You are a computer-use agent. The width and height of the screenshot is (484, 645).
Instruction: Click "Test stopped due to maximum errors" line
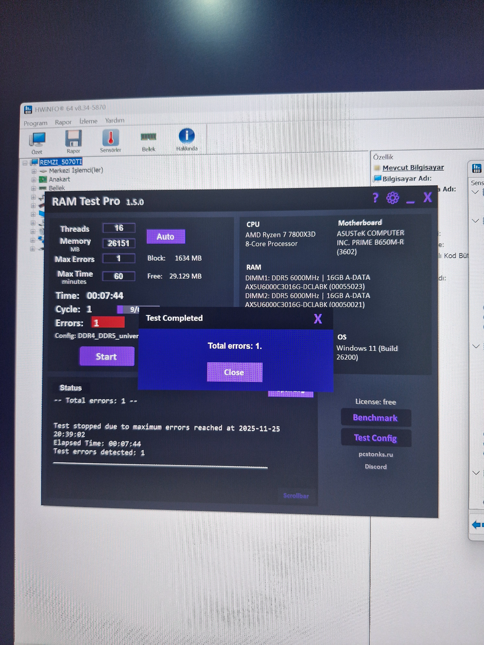click(167, 427)
